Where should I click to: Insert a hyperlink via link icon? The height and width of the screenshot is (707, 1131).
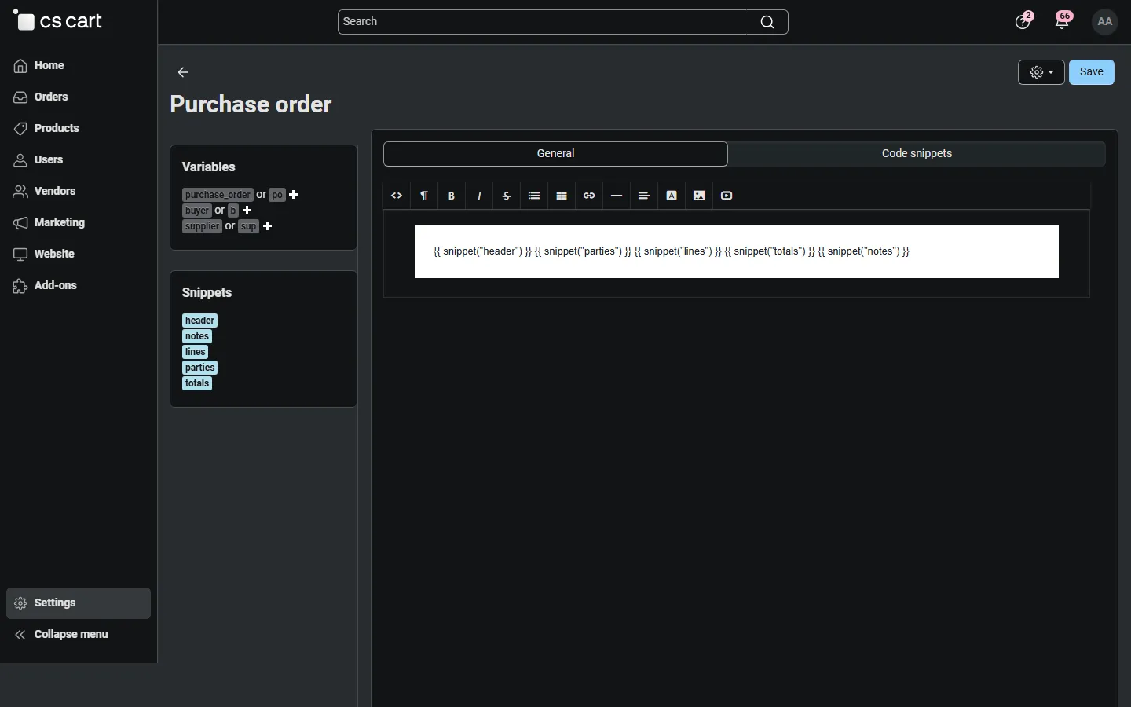(590, 196)
